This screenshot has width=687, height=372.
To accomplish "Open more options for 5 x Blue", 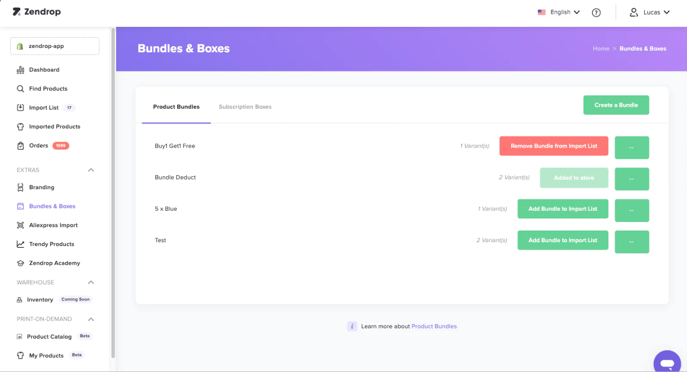I will pyautogui.click(x=632, y=210).
